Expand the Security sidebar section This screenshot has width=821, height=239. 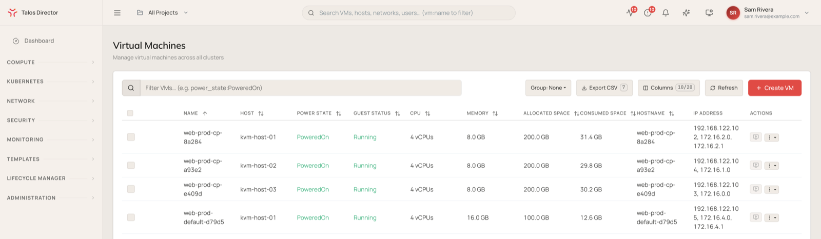(x=51, y=121)
